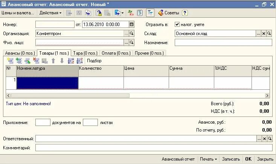Open the document structure list icon
Screen dimensions: 276x164
[140, 13]
